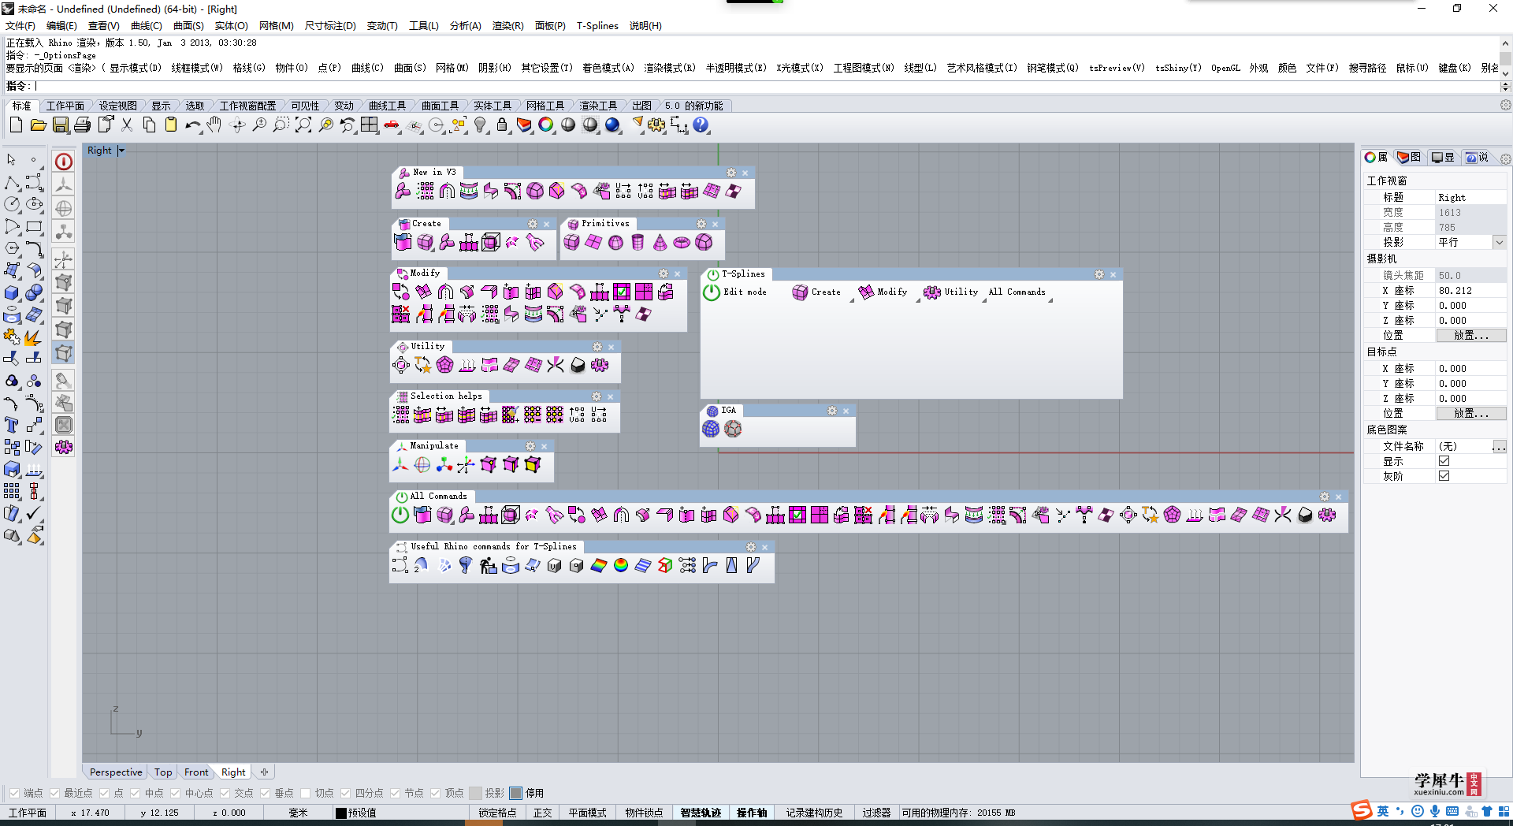Select the Pan hand tool
The width and height of the screenshot is (1513, 826).
coord(214,125)
